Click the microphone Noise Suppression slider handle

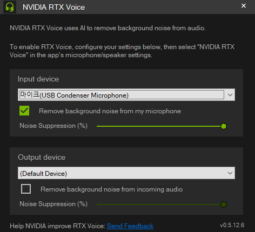[224, 126]
